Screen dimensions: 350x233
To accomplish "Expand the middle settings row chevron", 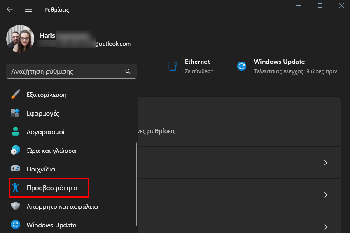I will click(x=326, y=194).
